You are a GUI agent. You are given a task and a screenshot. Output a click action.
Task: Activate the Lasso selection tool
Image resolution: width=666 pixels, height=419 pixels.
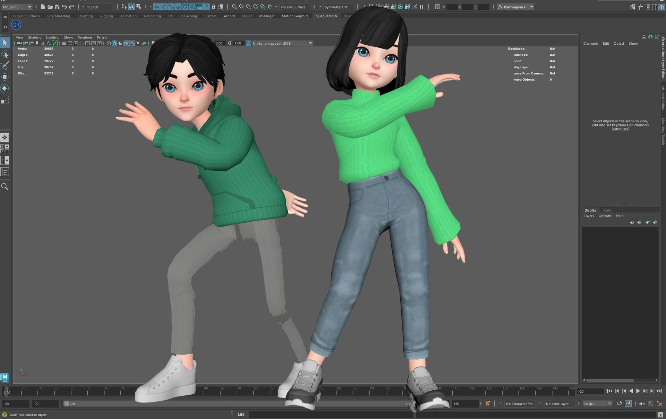(x=5, y=54)
